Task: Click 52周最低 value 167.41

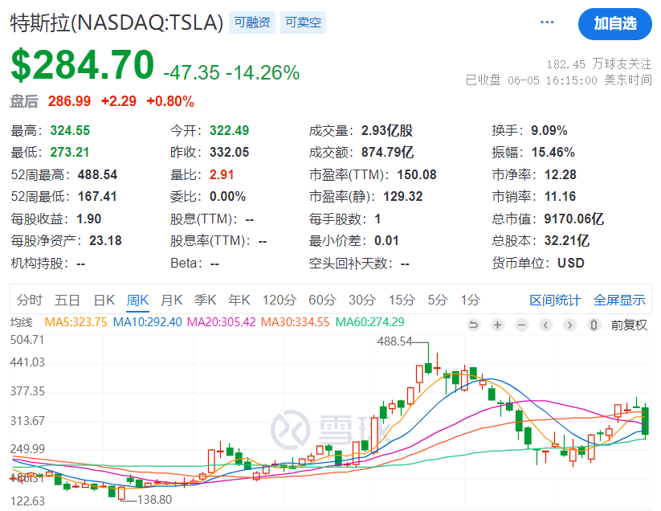Action: [97, 197]
